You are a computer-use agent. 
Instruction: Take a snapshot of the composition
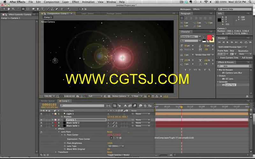78,96
